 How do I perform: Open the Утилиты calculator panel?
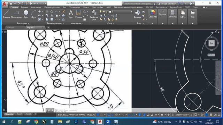tap(173, 14)
